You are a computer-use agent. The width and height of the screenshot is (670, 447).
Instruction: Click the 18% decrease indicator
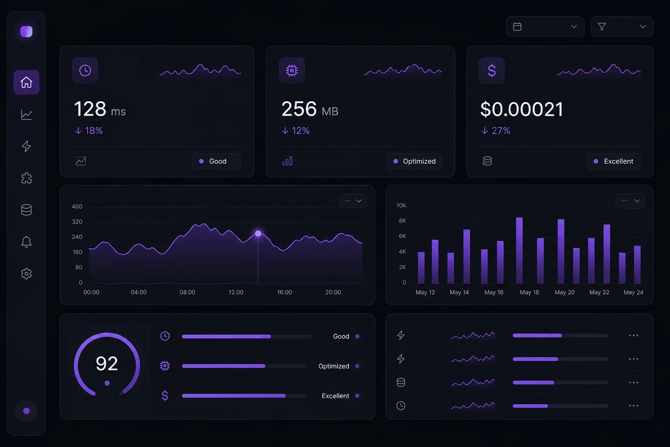point(89,131)
